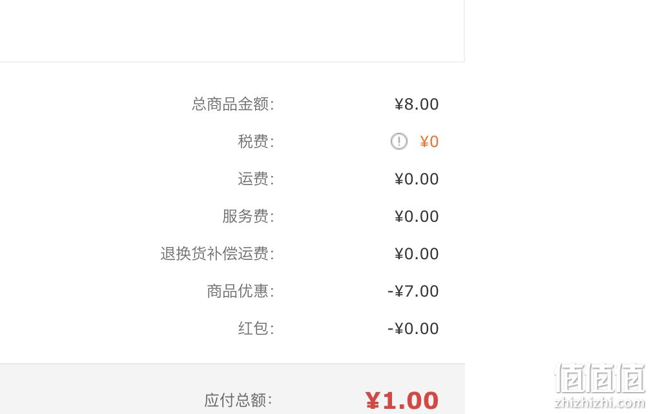The image size is (651, 414).
Task: Click the orange ¥0 tax amount
Action: 429,142
